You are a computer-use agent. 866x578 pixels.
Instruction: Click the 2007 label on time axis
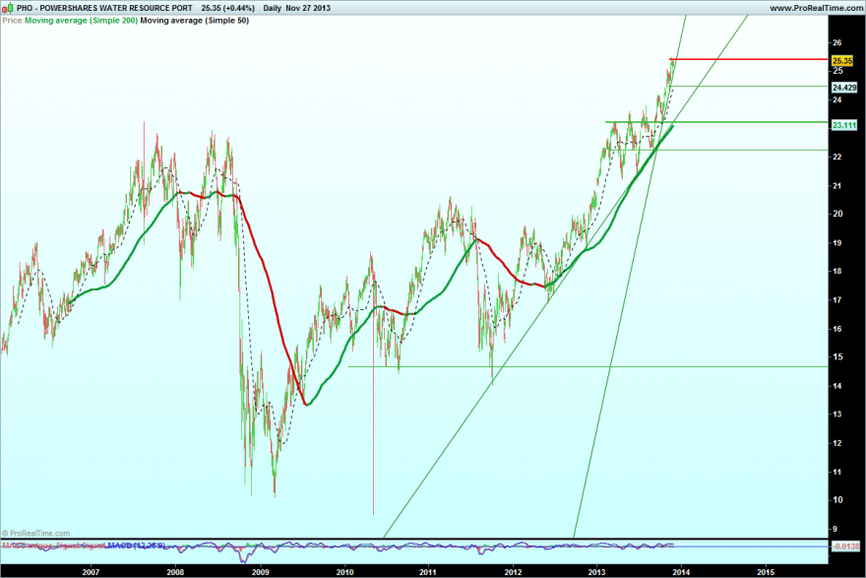pos(91,572)
